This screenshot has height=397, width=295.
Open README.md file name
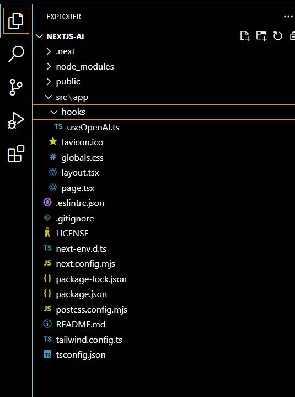point(81,324)
